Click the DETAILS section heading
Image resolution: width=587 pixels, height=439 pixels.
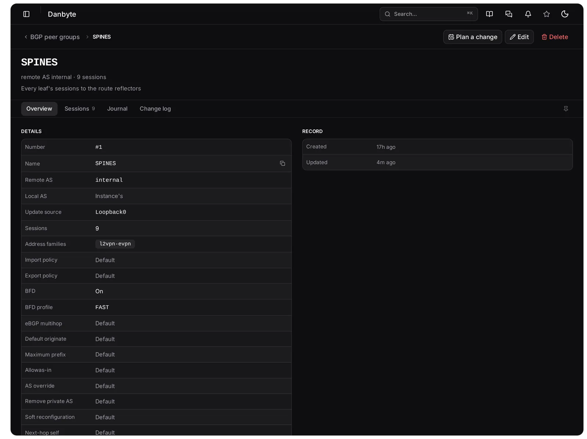[x=31, y=131]
